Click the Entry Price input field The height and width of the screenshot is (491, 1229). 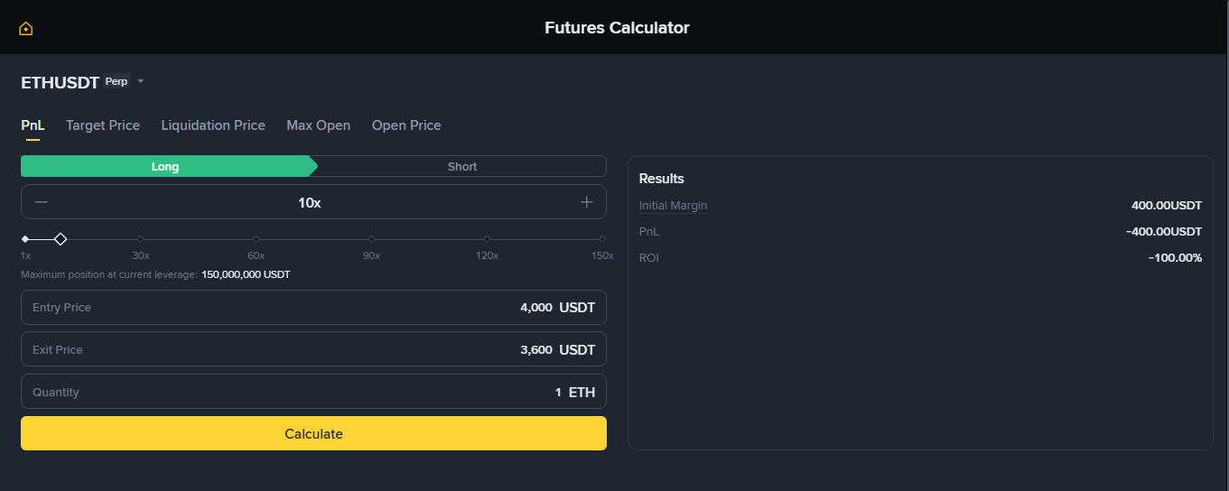[x=313, y=307]
